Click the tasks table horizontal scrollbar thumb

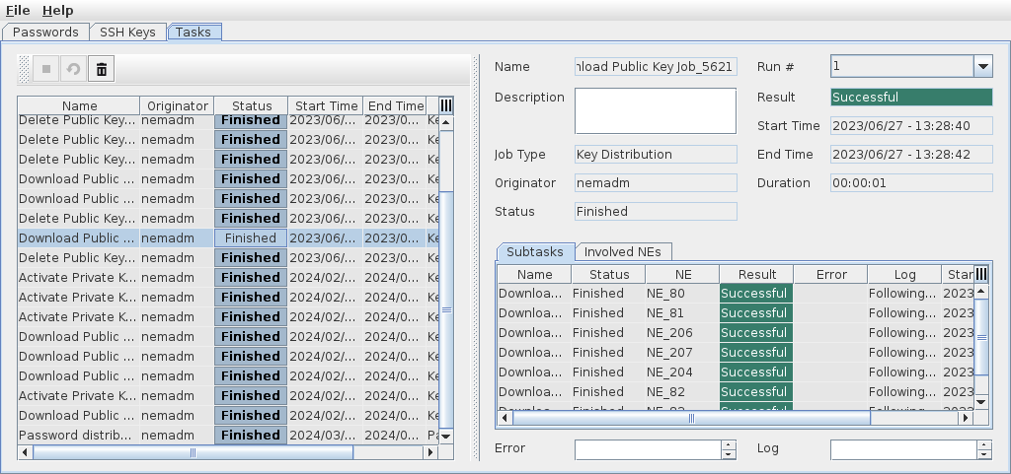coord(193,453)
